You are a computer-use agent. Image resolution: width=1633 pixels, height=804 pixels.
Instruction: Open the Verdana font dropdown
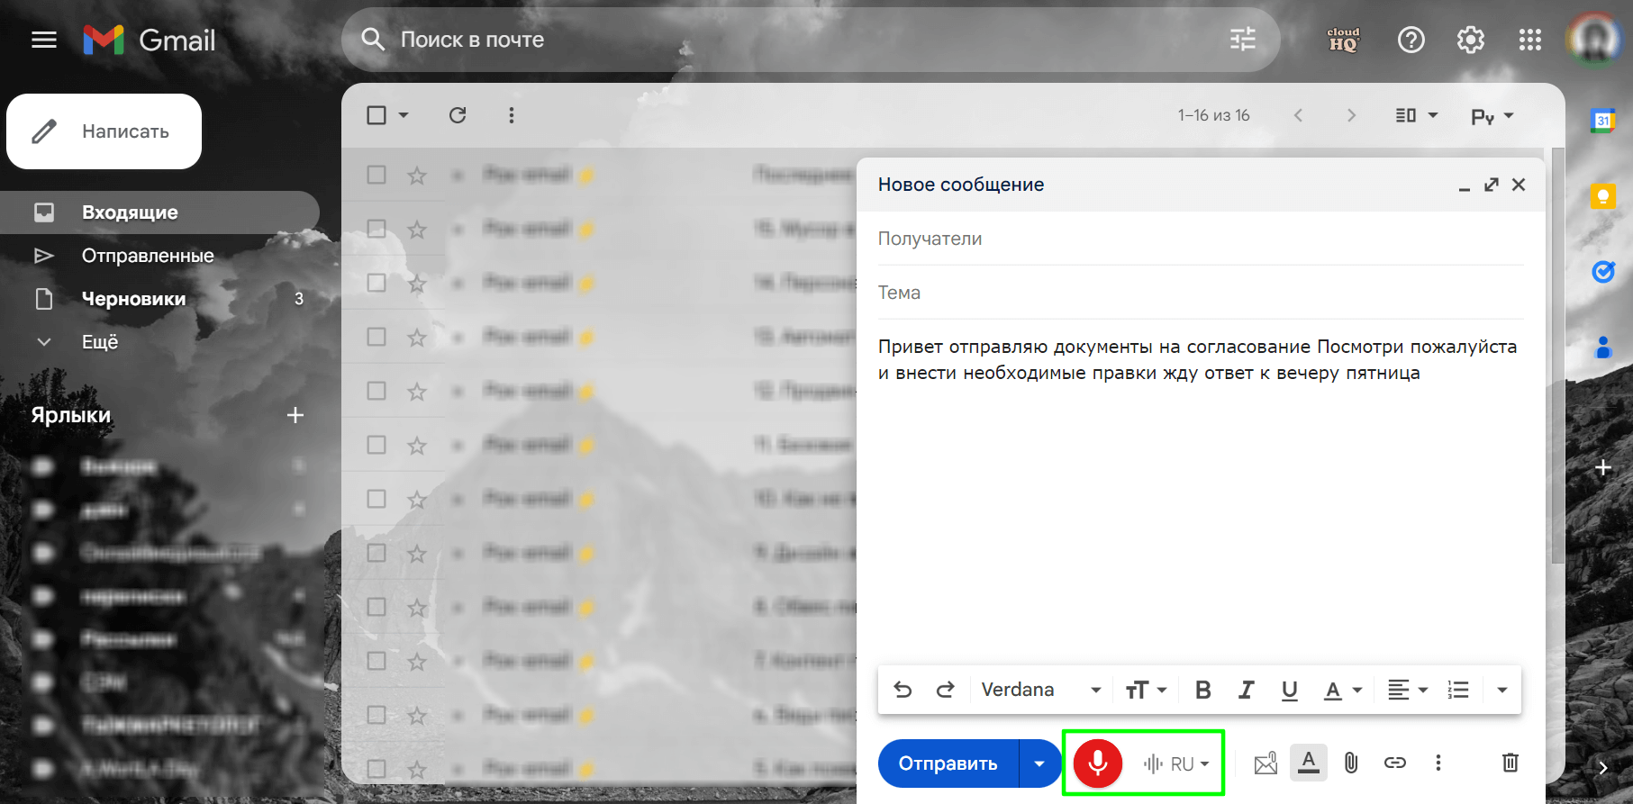[x=1040, y=690]
